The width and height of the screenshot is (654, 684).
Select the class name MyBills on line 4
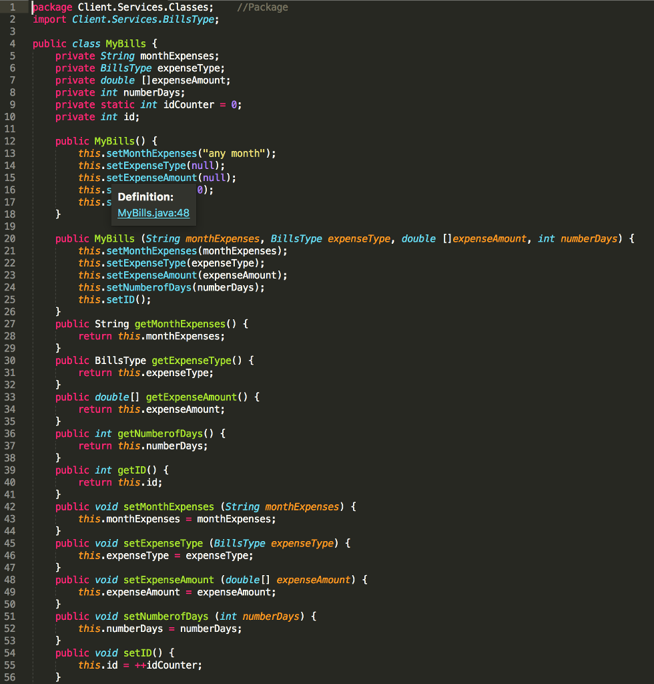[x=127, y=43]
